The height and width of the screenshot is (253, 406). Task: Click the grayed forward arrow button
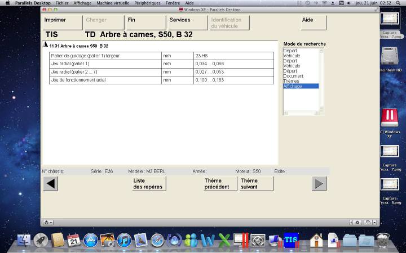319,183
